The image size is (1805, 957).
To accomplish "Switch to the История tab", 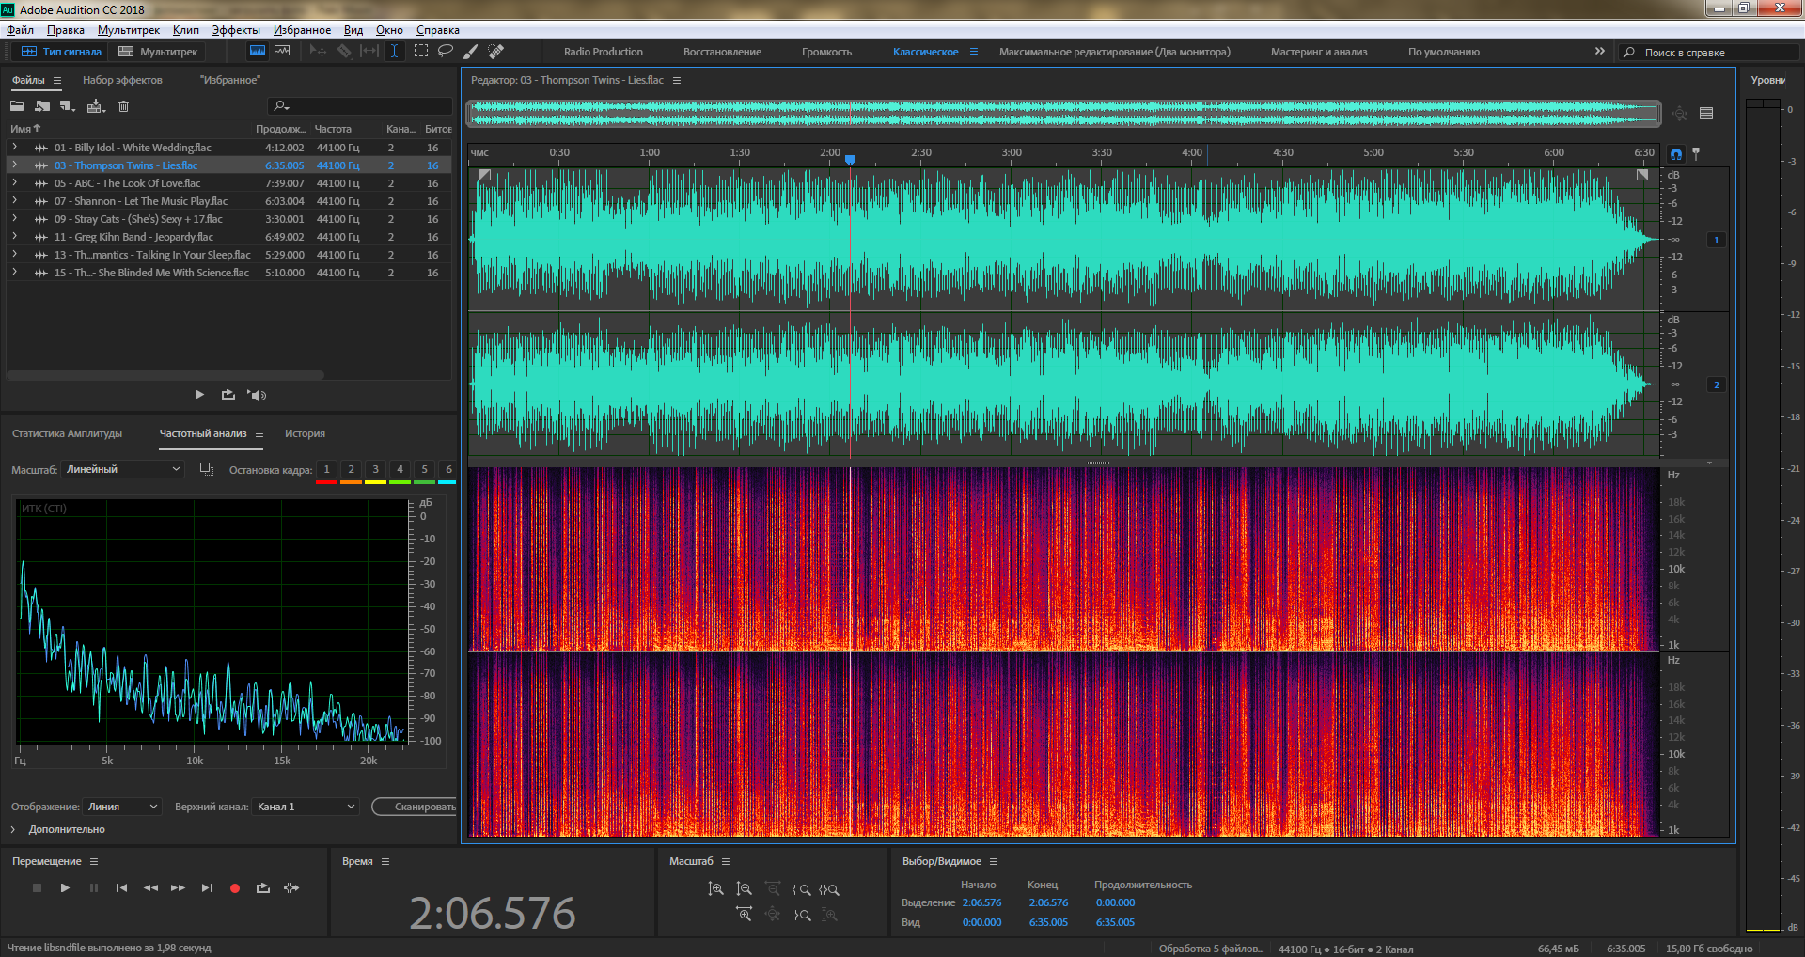I will [305, 433].
